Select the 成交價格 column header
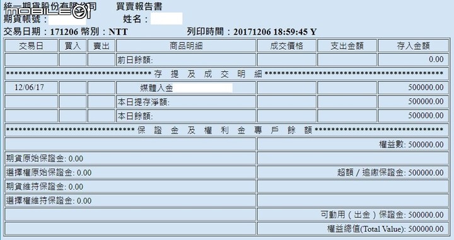 (287, 46)
